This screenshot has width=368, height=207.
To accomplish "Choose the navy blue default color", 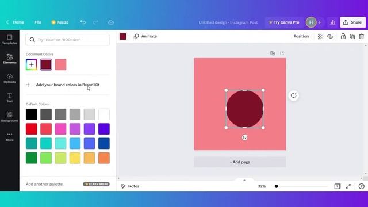I will [104, 143].
